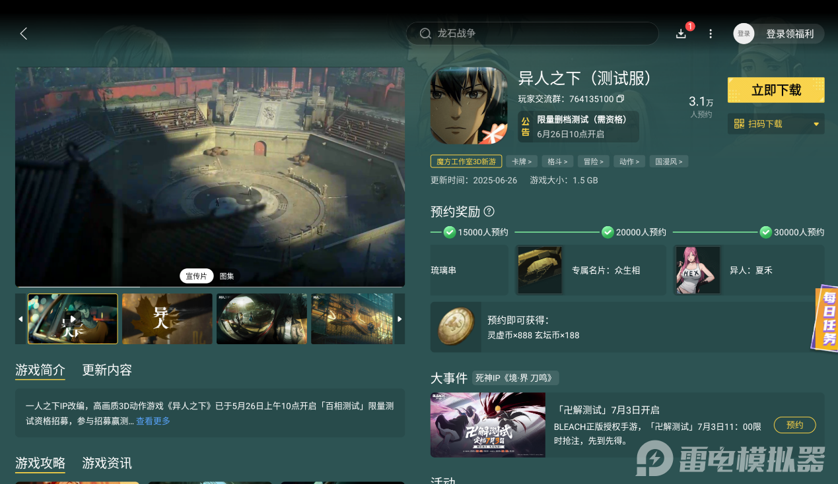The image size is (838, 484).
Task: Select the fisheye street scene thumbnail
Action: coord(262,319)
